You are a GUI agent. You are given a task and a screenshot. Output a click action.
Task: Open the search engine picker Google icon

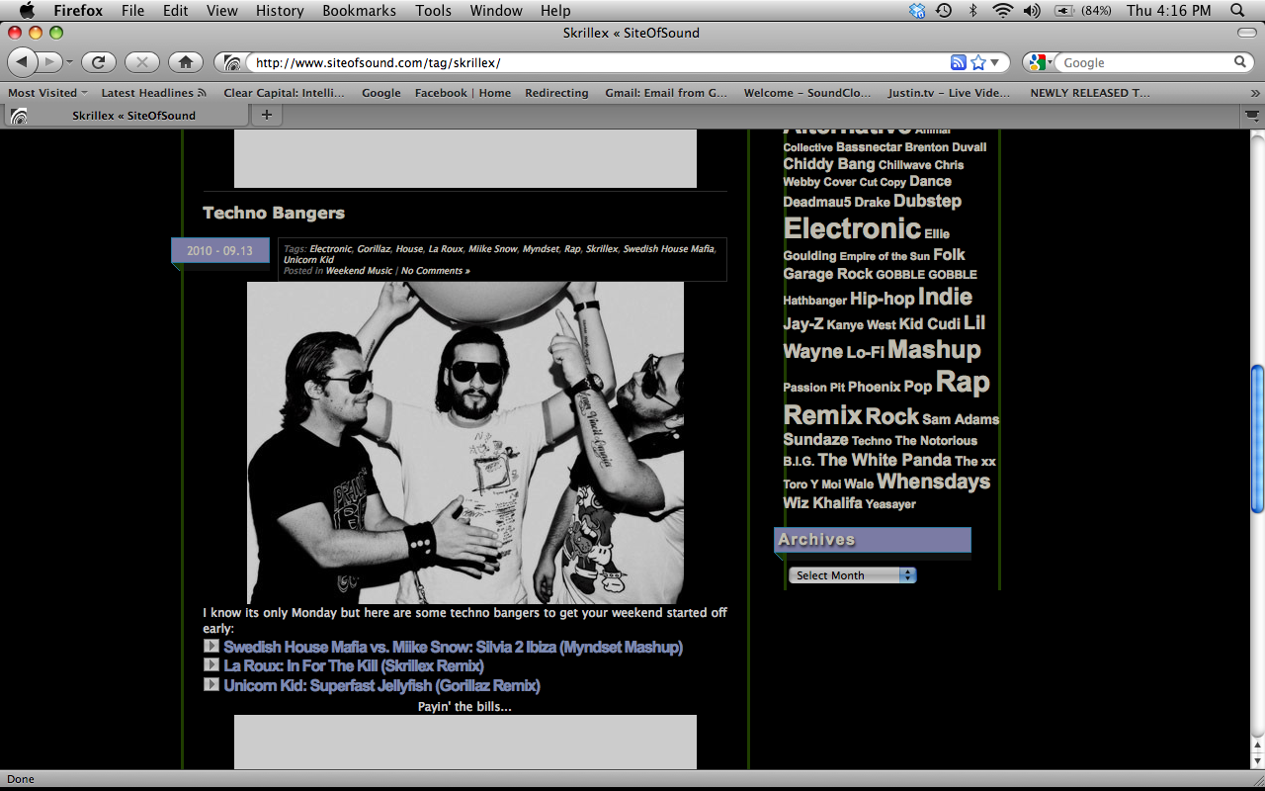[1040, 62]
